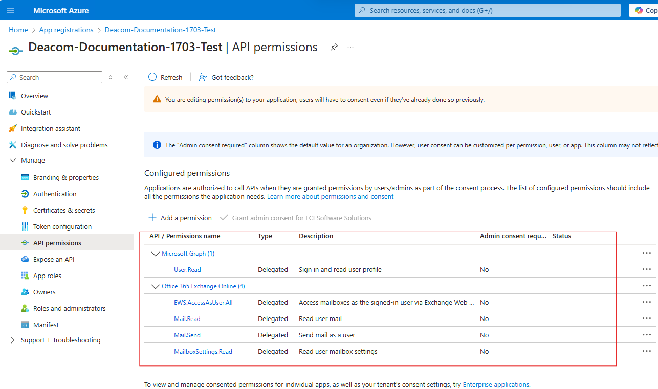
Task: Open the MailboxSettings.Read permission link
Action: (x=203, y=351)
